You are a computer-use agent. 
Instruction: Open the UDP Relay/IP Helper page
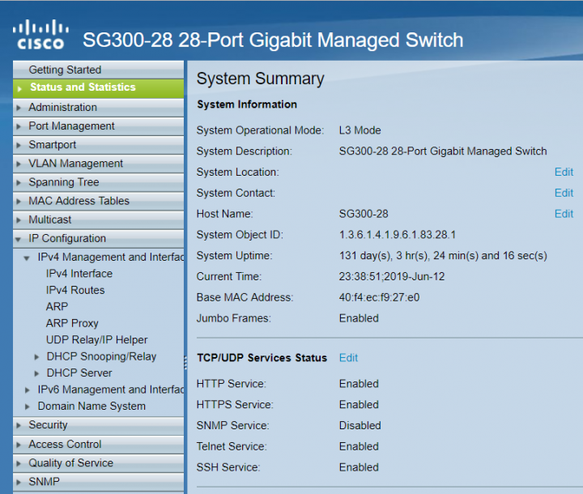(96, 339)
